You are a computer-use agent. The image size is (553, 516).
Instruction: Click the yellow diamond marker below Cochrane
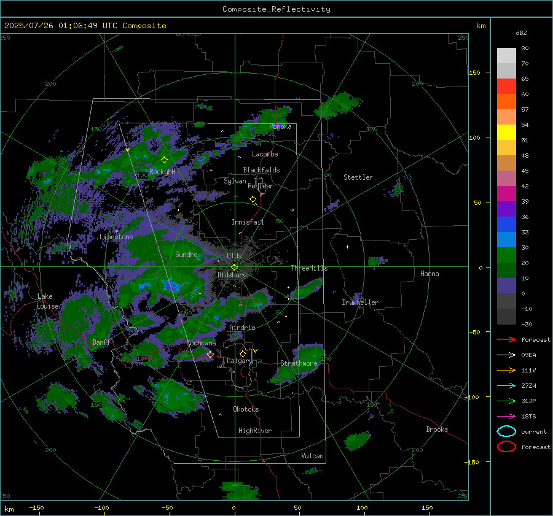210,354
